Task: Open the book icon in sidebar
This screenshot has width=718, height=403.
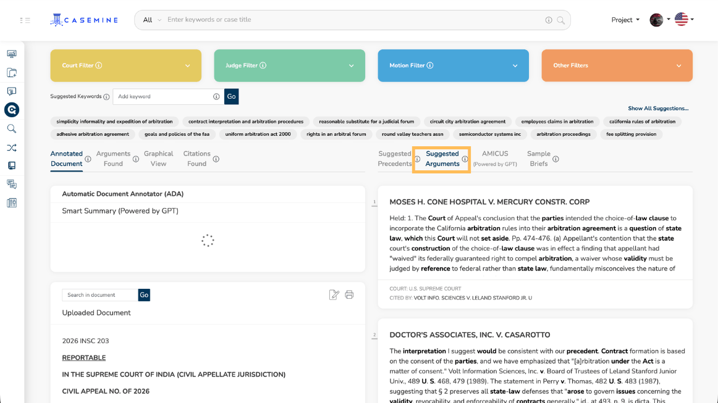Action: [x=12, y=165]
